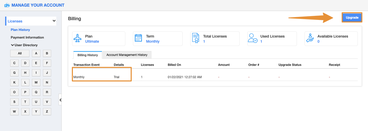Image resolution: width=368 pixels, height=131 pixels.
Task: Open the Plan History link
Action: tap(20, 30)
